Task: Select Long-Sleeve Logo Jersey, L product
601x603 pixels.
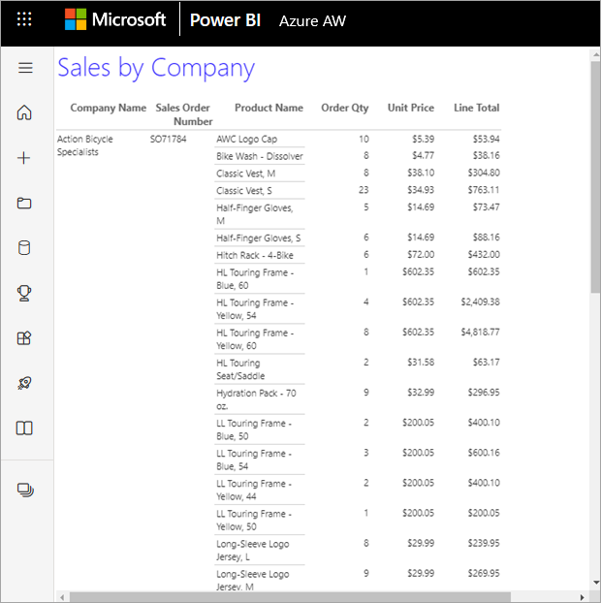Action: pyautogui.click(x=253, y=550)
